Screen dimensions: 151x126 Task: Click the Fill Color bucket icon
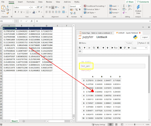(x=34, y=12)
